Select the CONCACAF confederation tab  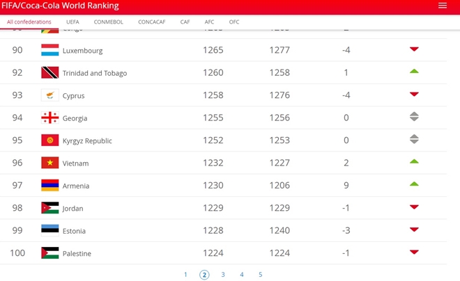tap(152, 22)
